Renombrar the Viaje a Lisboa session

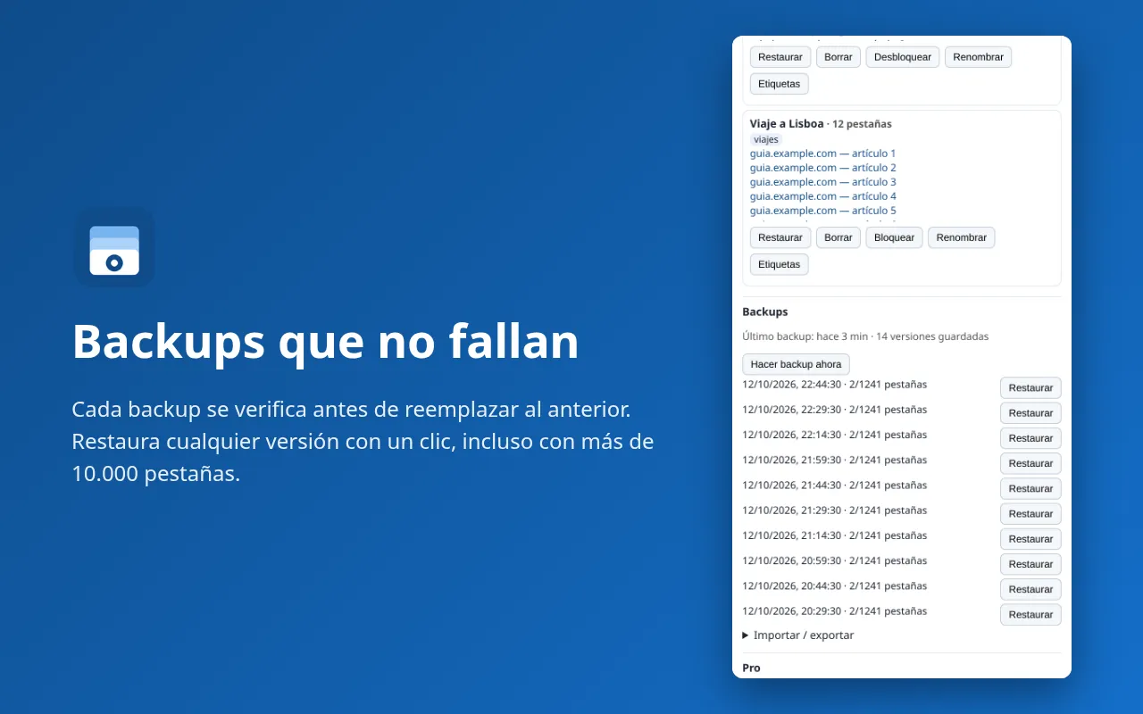pos(962,237)
